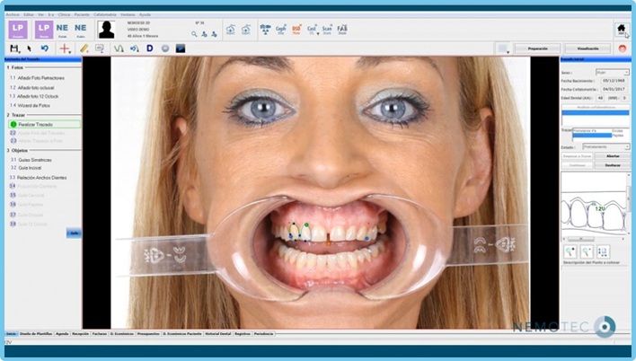This screenshot has width=636, height=361.
Task: Click the annotation note icon
Action: click(100, 48)
